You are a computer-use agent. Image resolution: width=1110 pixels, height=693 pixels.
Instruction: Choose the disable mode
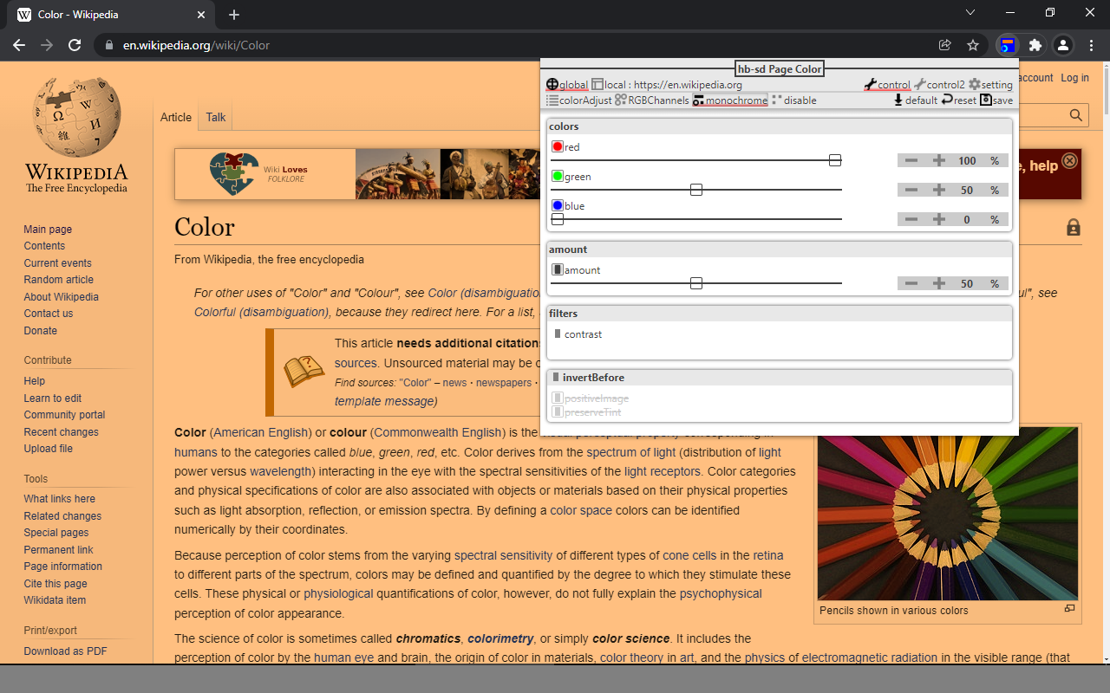coord(793,100)
